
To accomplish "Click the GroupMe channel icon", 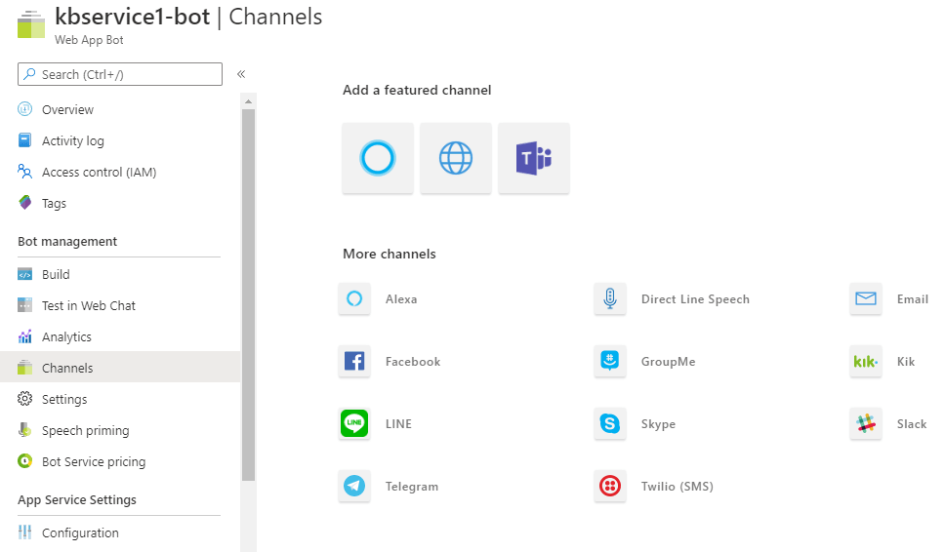I will pos(610,361).
